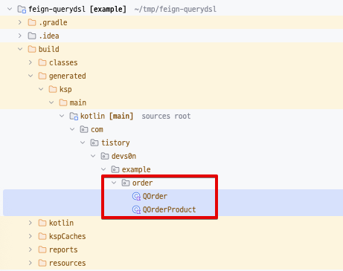The width and height of the screenshot is (343, 271).
Task: Open the QOrderProduct file
Action: pos(170,209)
